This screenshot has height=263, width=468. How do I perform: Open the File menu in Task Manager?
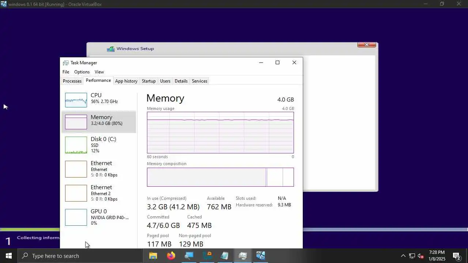(66, 72)
